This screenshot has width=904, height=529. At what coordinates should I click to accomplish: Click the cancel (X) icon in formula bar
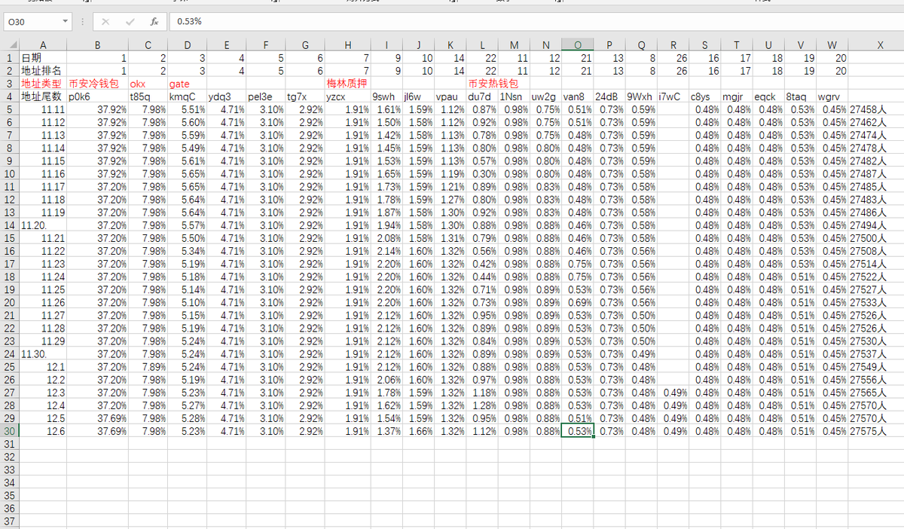[x=105, y=22]
